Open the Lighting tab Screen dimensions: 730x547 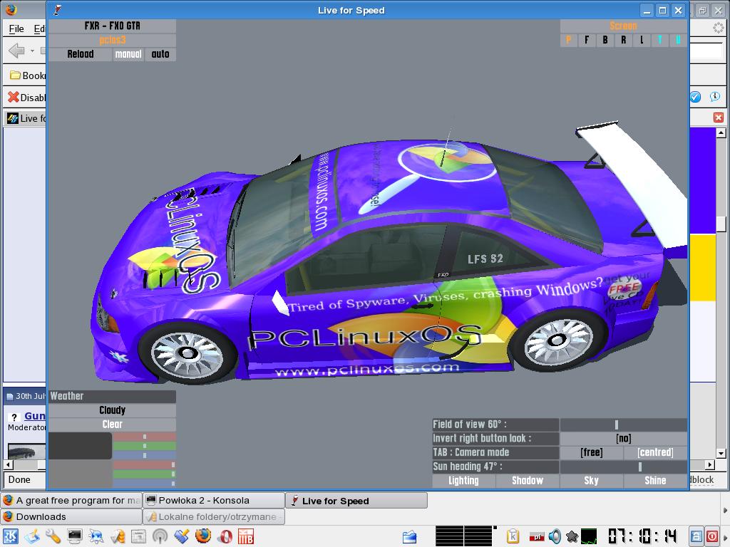(463, 481)
